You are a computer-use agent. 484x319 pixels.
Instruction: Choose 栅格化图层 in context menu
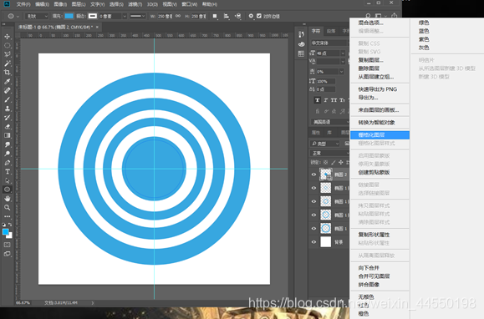pyautogui.click(x=380, y=135)
